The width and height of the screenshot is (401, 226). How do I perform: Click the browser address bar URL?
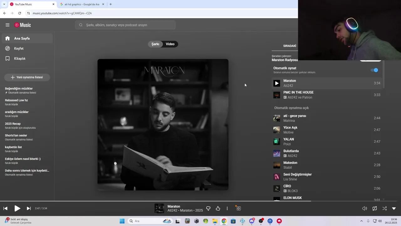click(x=62, y=13)
